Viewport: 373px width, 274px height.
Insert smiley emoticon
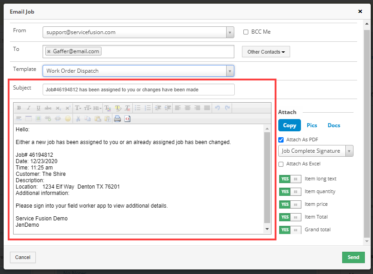[x=68, y=118]
